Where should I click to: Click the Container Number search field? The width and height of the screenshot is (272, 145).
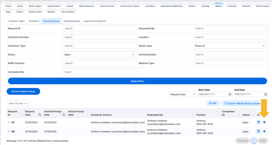(x=99, y=37)
